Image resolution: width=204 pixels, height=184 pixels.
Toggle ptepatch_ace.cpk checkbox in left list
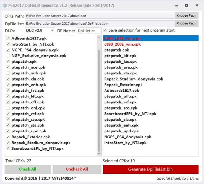tap(8, 67)
